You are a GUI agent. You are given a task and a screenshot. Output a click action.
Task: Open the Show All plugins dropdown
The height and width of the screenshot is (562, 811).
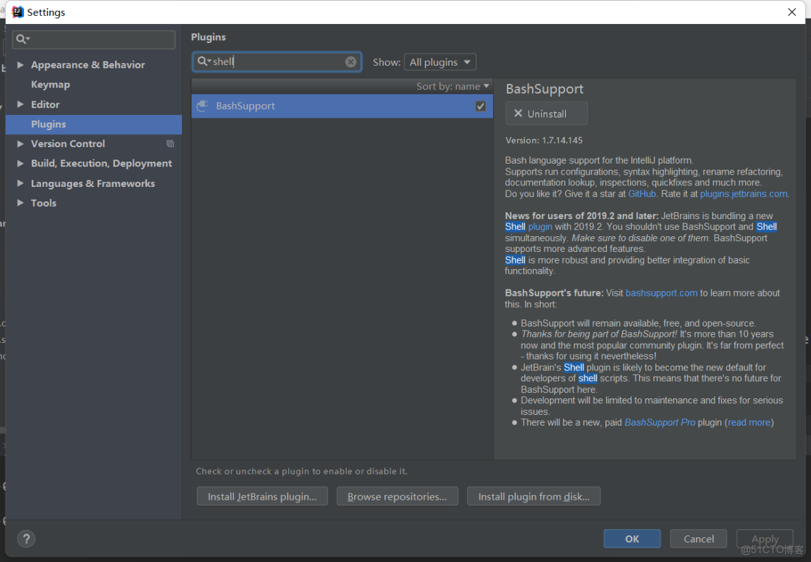pos(440,62)
